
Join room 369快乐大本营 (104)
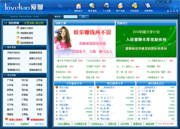point(69,61)
